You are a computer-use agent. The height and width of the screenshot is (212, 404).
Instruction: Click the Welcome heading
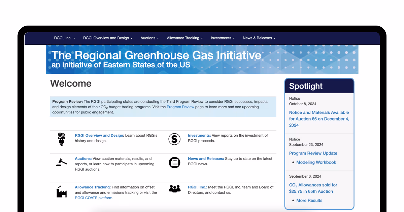click(71, 83)
